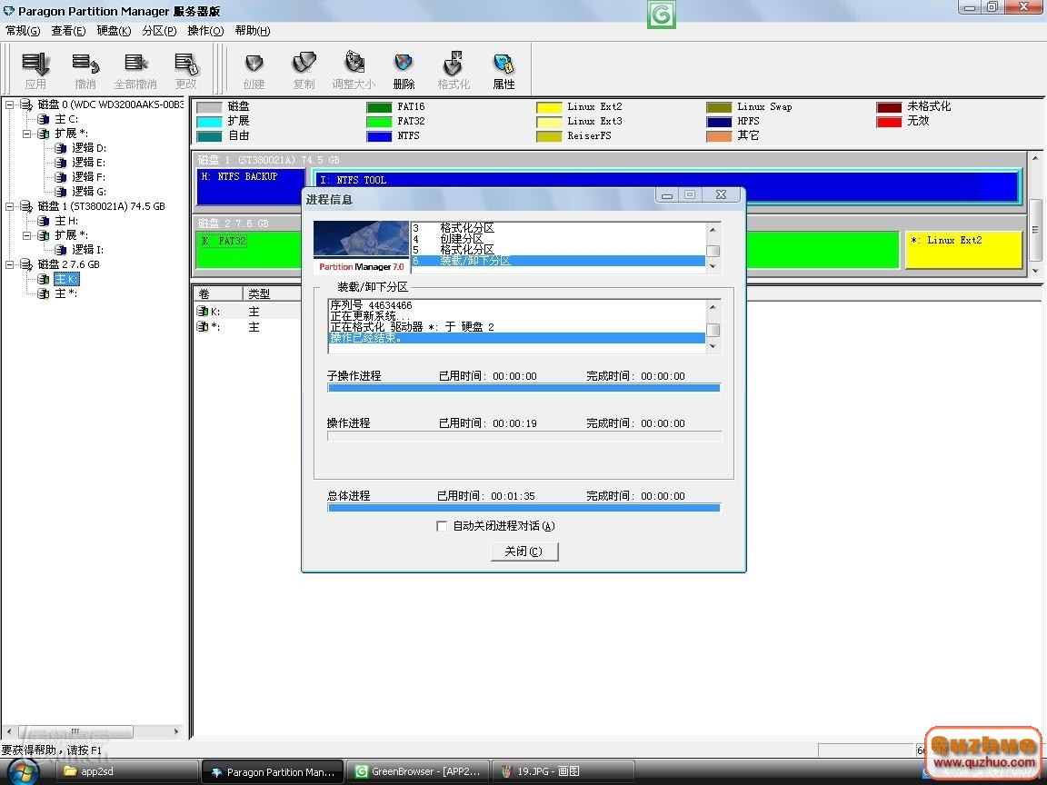Open the 硬盘(K) menu
Screen dimensions: 1047x785
coord(114,31)
